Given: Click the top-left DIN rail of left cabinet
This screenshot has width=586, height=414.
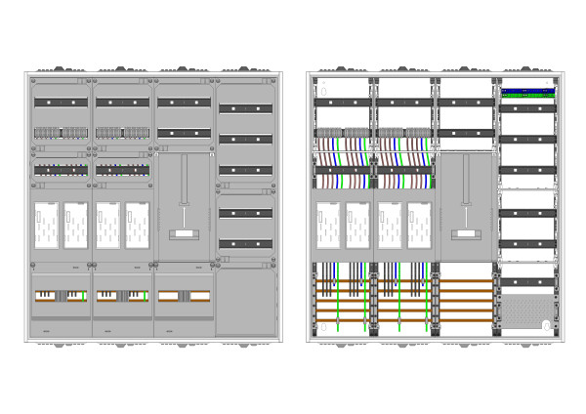Looking at the screenshot, I should [61, 102].
